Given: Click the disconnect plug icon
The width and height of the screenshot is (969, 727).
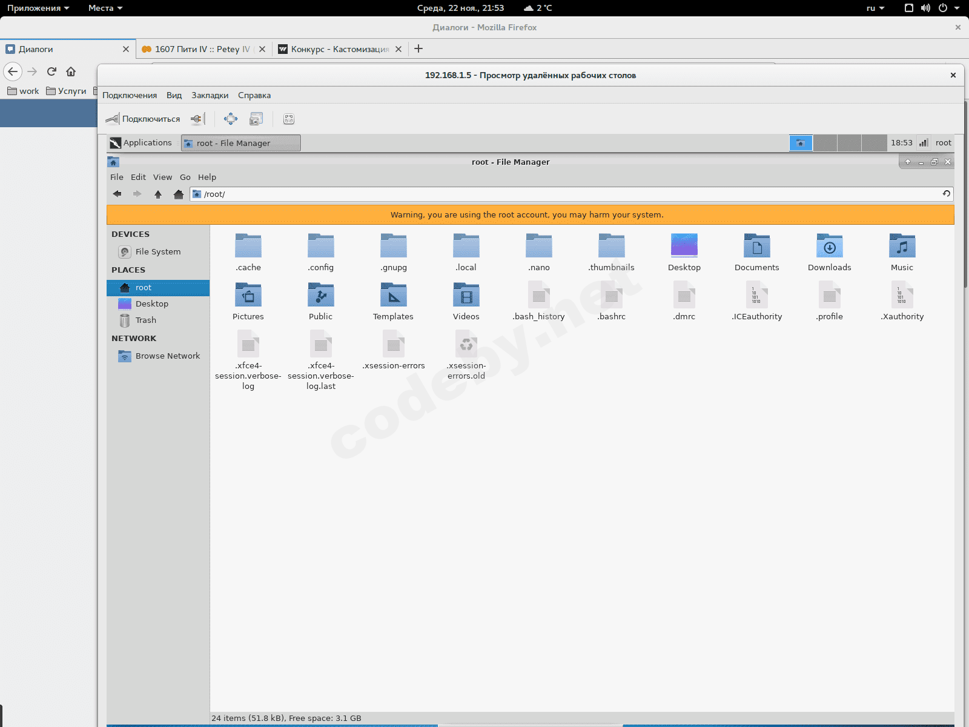Looking at the screenshot, I should coord(197,119).
